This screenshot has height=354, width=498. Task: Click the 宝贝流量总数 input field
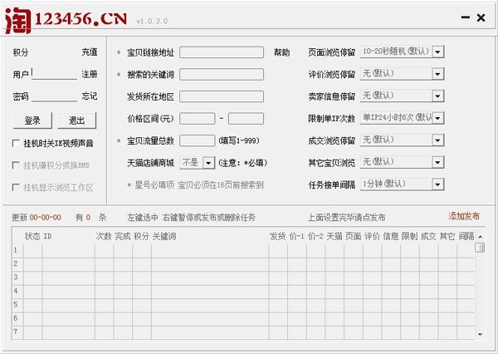coord(198,140)
